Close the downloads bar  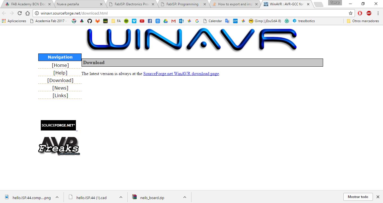378,197
